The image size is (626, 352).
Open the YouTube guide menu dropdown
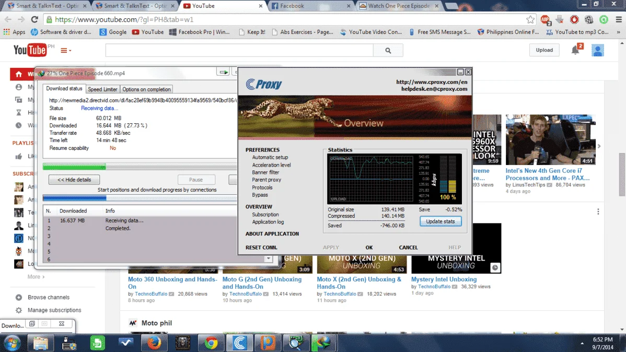click(66, 50)
